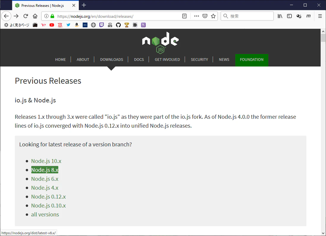Viewport: 326px width, 236px height.
Task: Follow the highlighted Node.js 8.x link
Action: [x=45, y=170]
